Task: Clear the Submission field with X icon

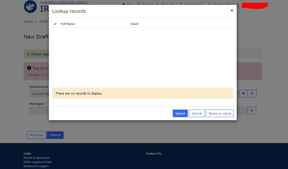Action: coord(243,93)
